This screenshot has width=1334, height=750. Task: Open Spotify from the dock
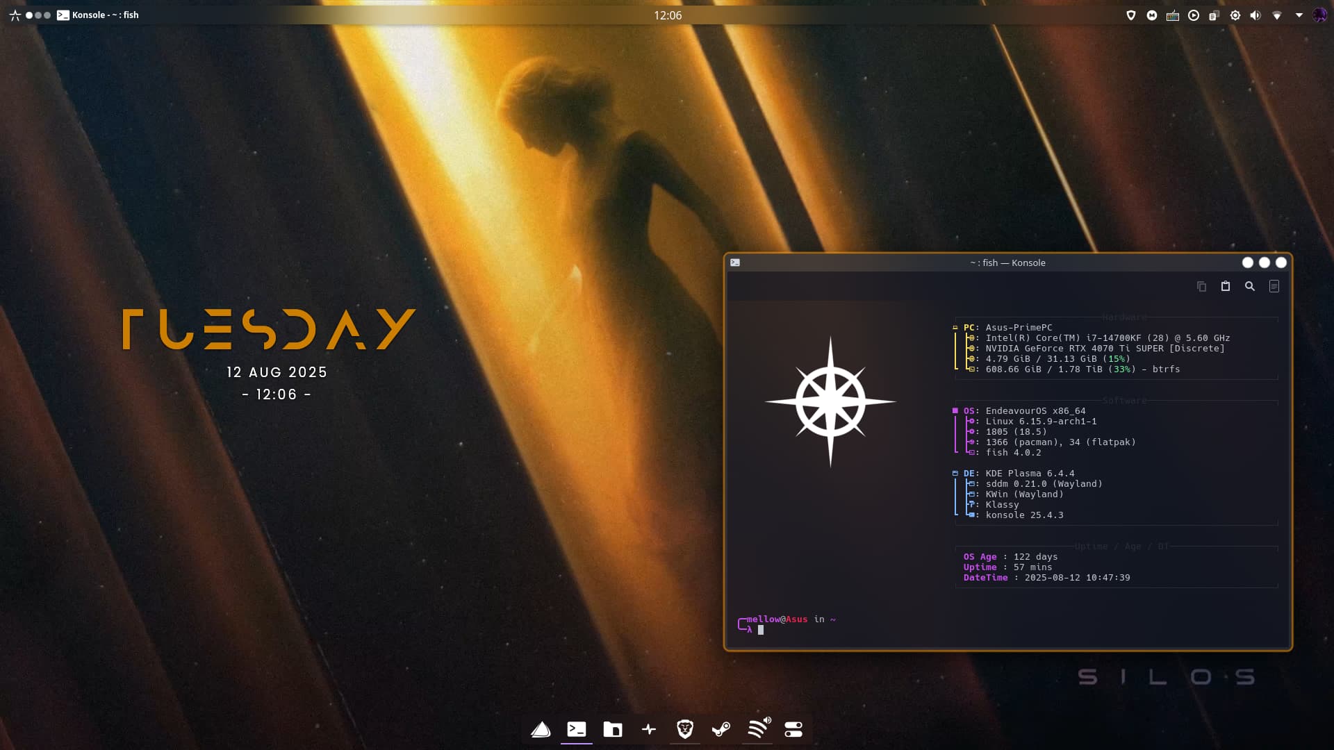758,728
